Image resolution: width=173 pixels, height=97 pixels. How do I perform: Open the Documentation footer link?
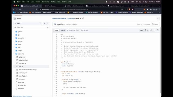pos(17,96)
